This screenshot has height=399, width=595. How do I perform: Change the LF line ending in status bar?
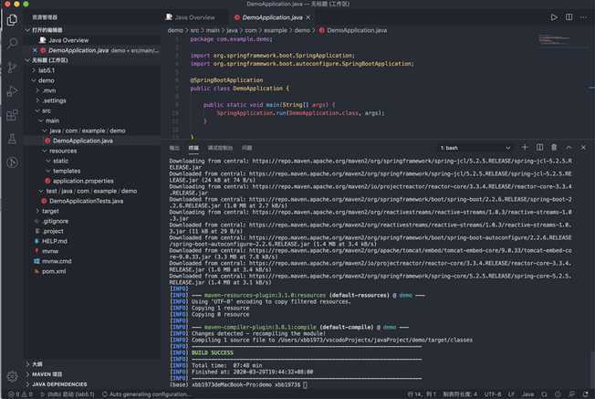511,394
